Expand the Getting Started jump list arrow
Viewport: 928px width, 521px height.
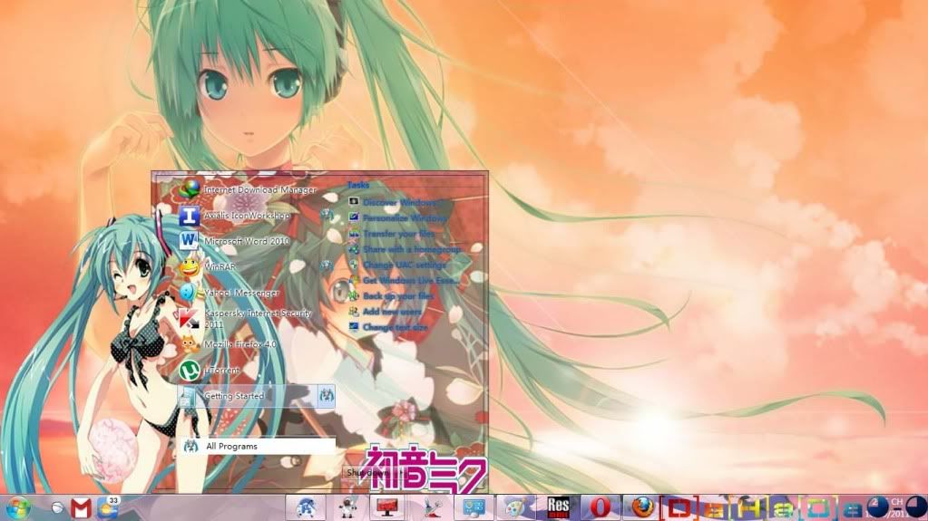tap(326, 396)
